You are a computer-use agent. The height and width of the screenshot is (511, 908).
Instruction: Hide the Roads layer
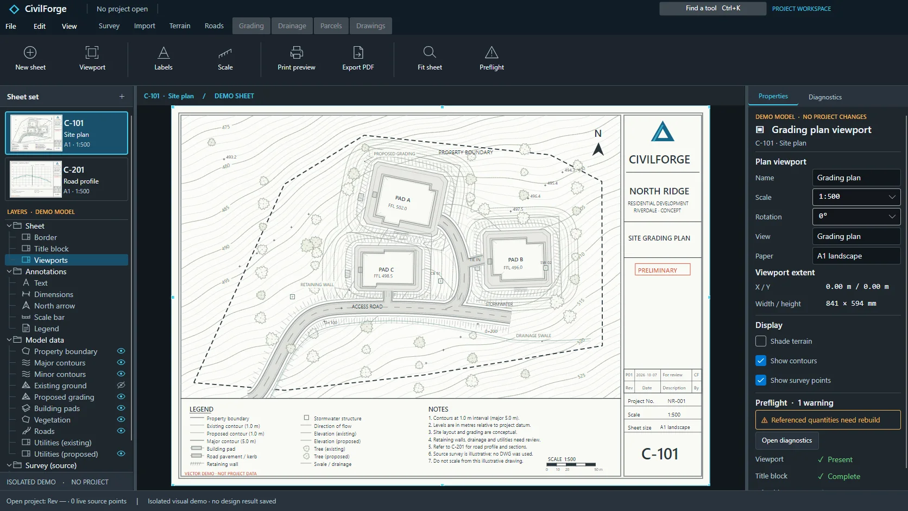[121, 431]
